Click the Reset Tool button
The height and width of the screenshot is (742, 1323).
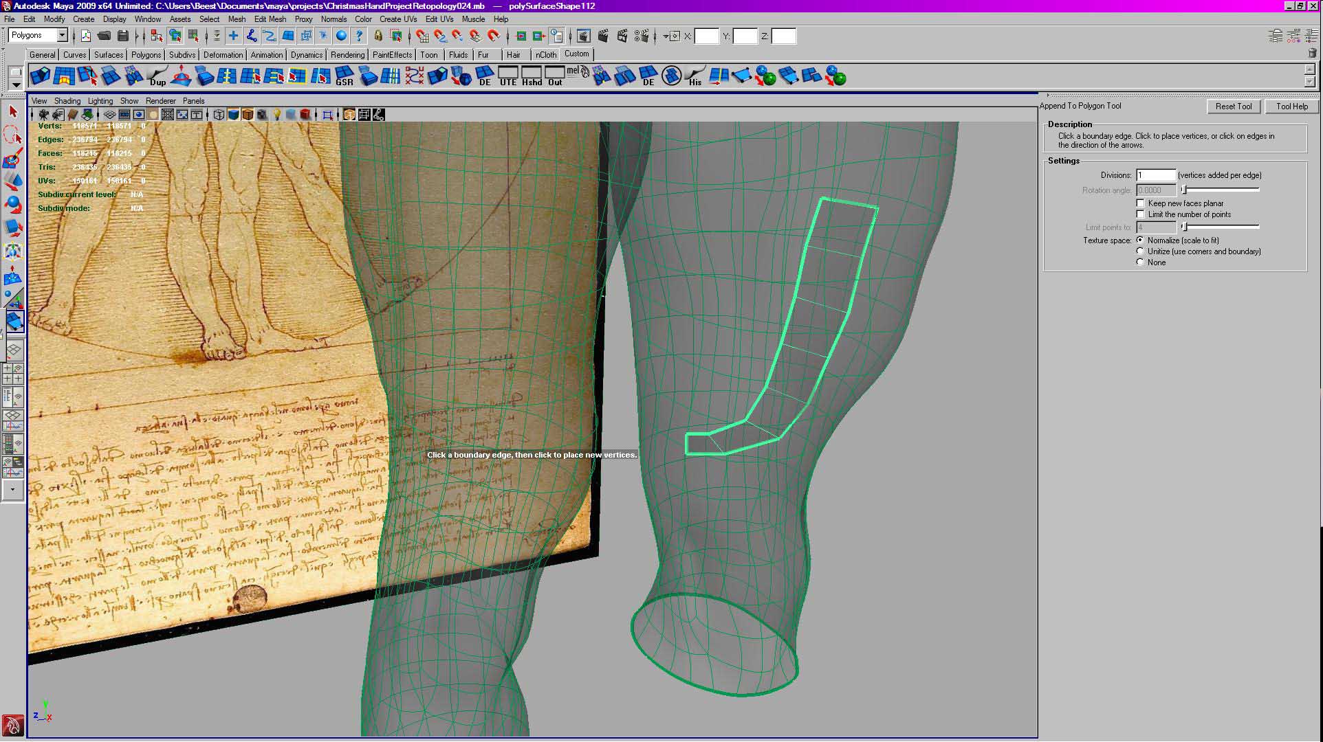tap(1234, 106)
